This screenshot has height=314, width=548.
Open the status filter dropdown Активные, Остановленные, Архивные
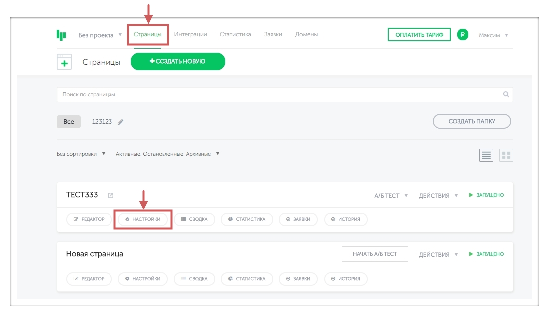[167, 154]
